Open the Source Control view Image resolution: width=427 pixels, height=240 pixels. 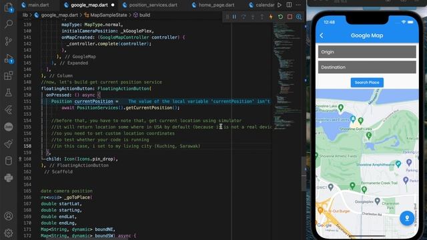click(x=9, y=41)
